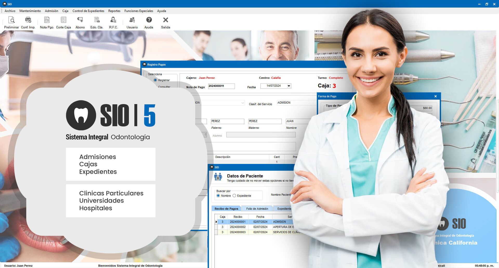Open Conf. Imp. printer settings

pyautogui.click(x=28, y=23)
